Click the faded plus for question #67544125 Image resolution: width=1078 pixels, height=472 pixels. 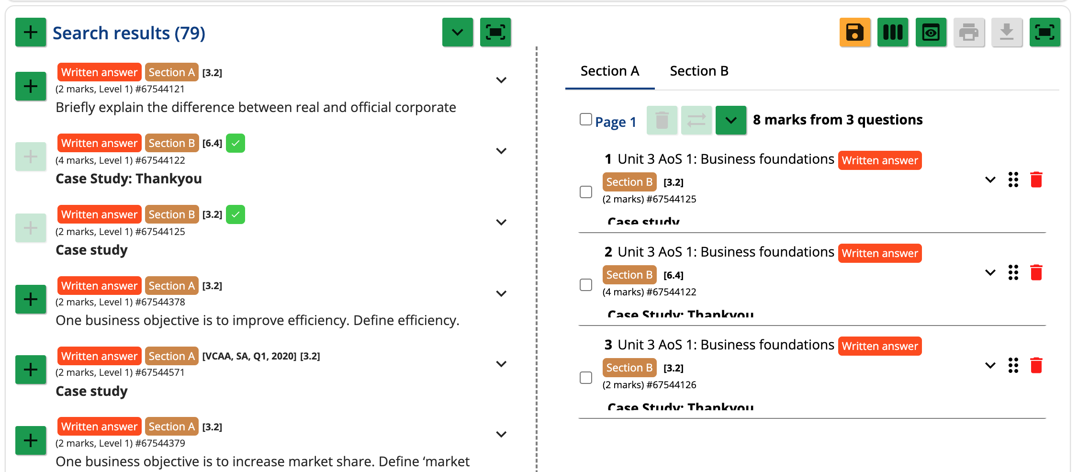31,228
